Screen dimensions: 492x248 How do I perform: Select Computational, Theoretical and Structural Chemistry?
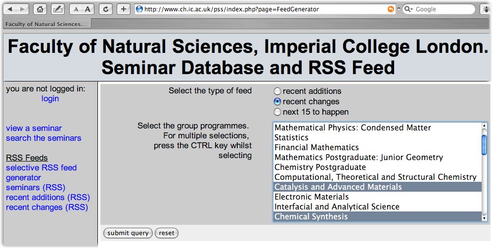(377, 177)
